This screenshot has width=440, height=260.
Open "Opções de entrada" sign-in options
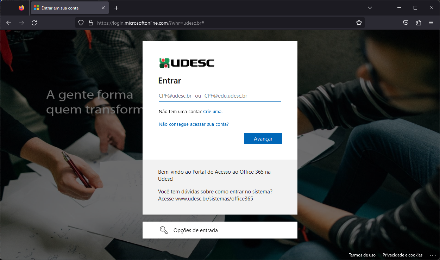coord(220,230)
